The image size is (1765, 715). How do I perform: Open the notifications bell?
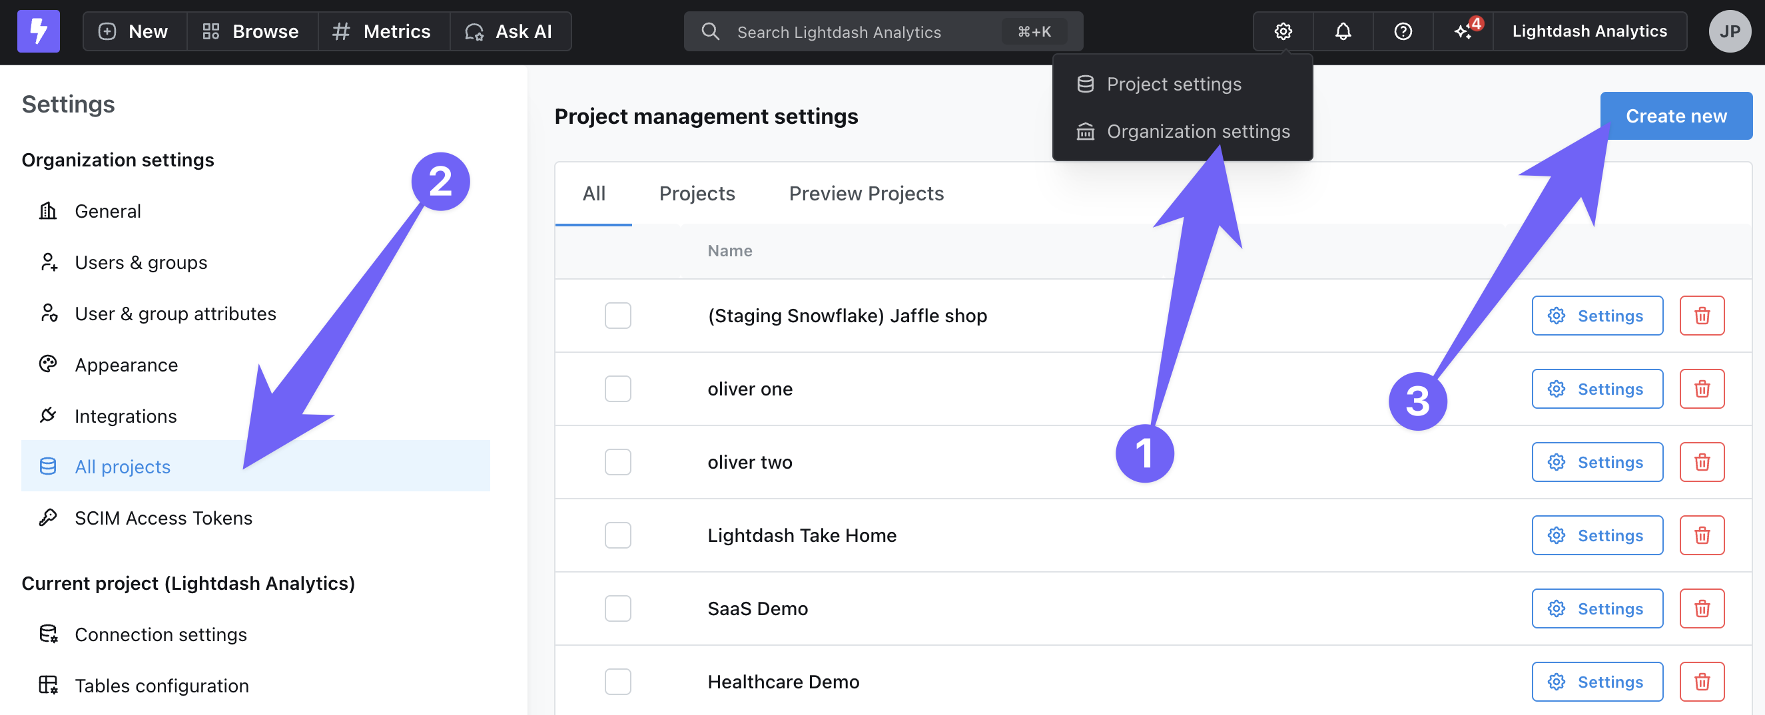pyautogui.click(x=1342, y=31)
